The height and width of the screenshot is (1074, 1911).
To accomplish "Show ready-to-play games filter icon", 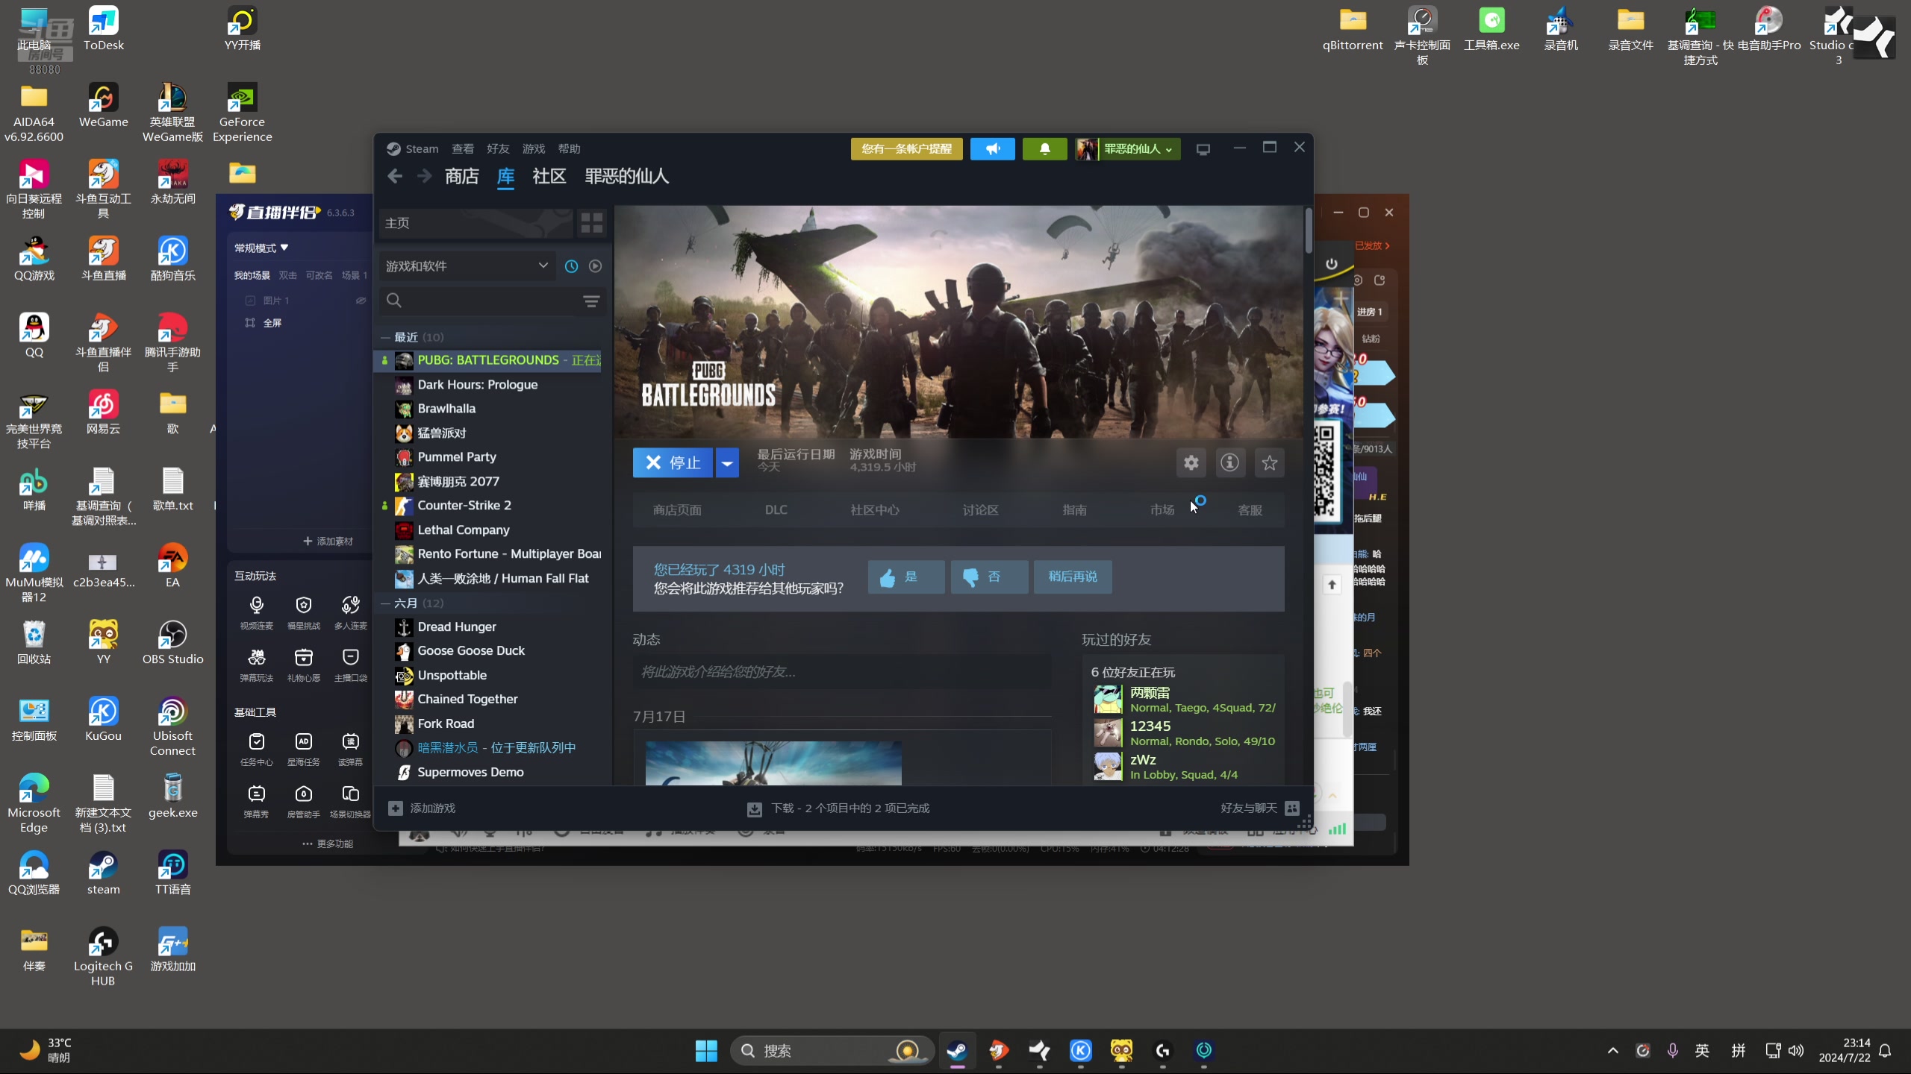I will tap(595, 266).
